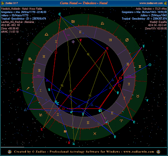Click the Aries sign glyph on outer ring
This screenshot has height=156, width=168.
(x=121, y=120)
